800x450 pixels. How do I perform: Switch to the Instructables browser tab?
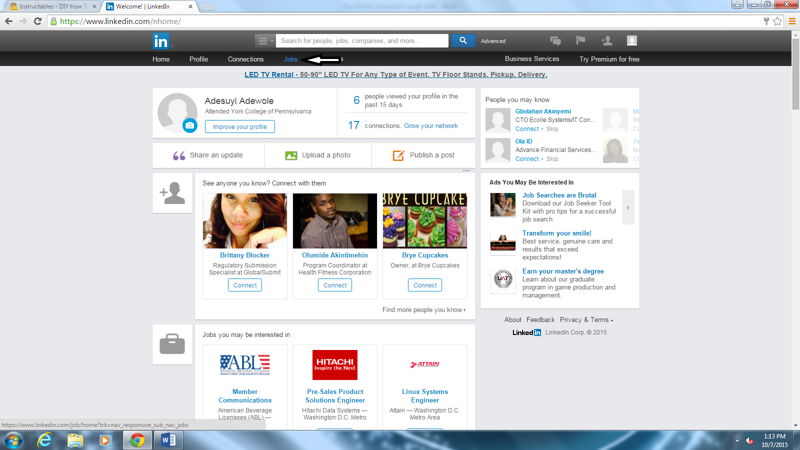(x=52, y=6)
